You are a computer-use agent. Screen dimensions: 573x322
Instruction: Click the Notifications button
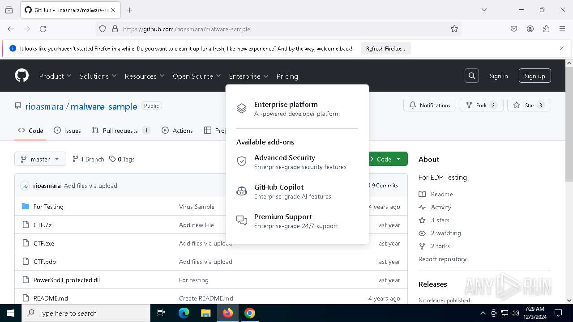tap(430, 105)
